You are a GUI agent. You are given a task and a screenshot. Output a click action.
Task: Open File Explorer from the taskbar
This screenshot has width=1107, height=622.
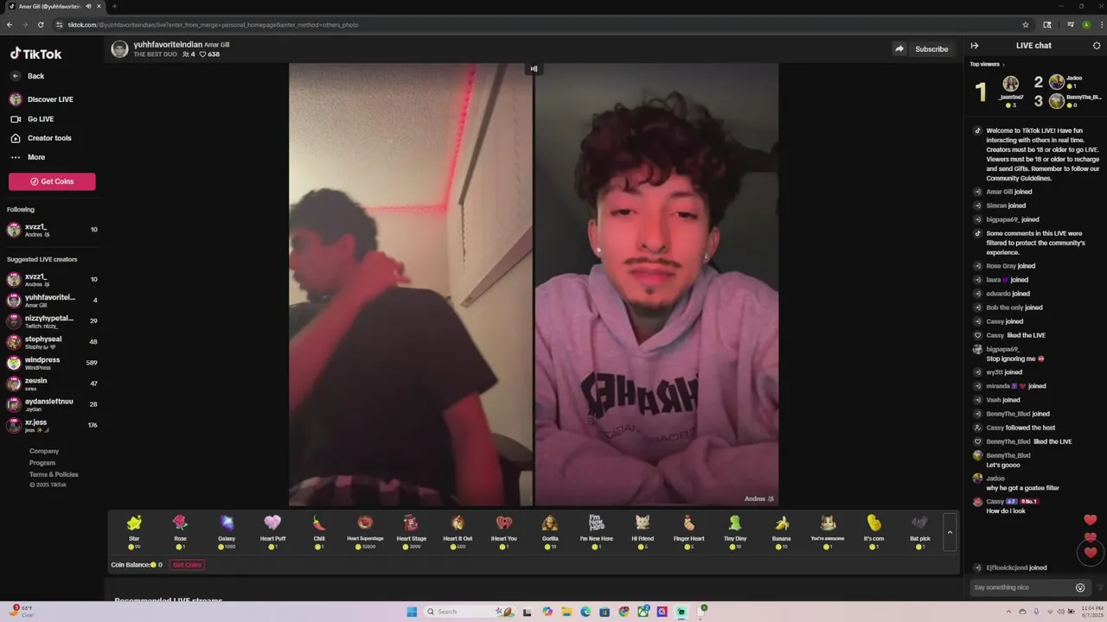click(x=566, y=612)
